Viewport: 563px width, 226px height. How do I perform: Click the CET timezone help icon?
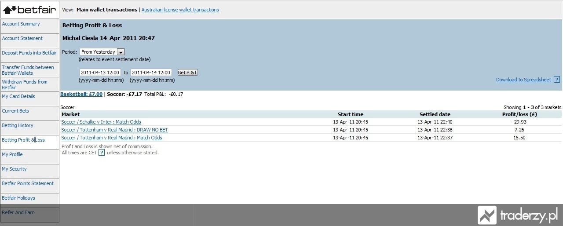(x=102, y=153)
